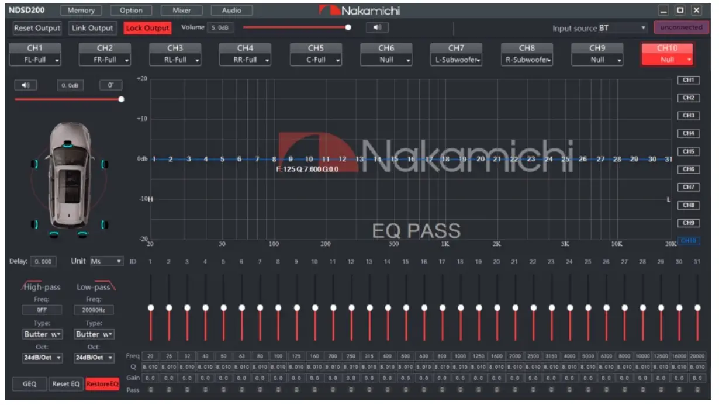Viewport: 719px width, 405px height.
Task: Select the CH6 channel tab
Action: [386, 48]
